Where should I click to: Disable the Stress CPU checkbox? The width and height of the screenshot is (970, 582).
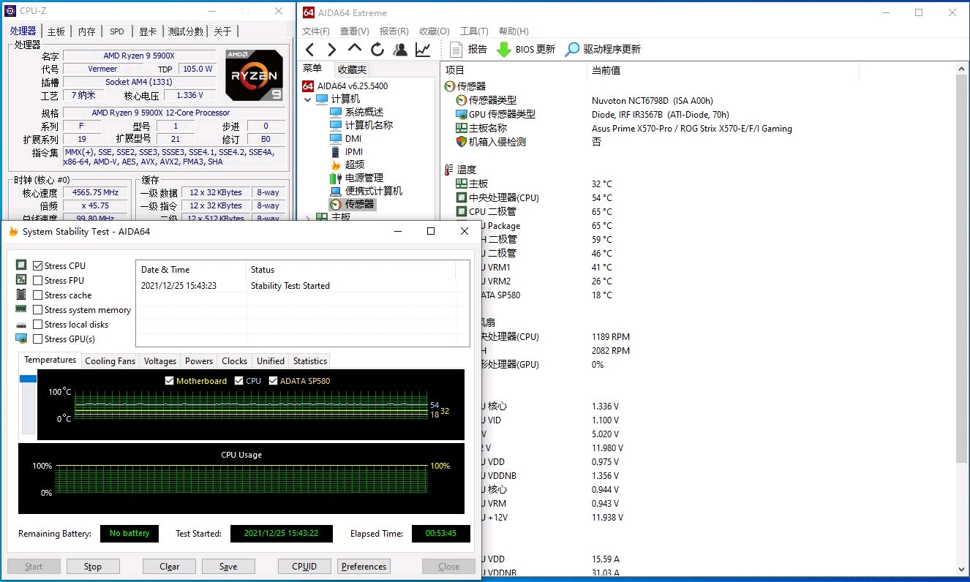click(x=38, y=266)
